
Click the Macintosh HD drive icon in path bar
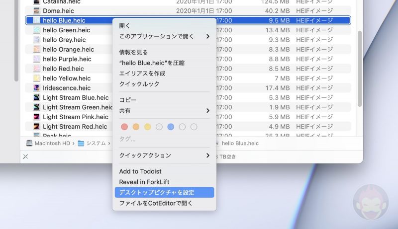click(29, 144)
